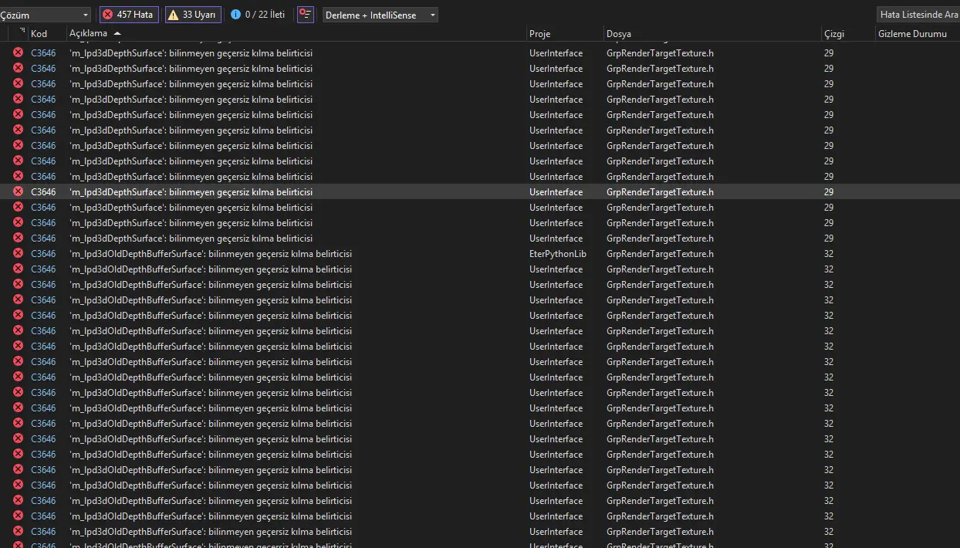960x548 pixels.
Task: Click the clear filters icon in toolbar
Action: click(x=306, y=15)
